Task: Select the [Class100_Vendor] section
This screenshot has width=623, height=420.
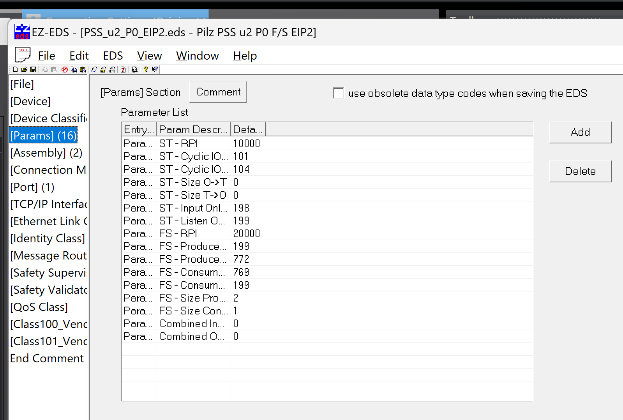Action: [x=49, y=324]
